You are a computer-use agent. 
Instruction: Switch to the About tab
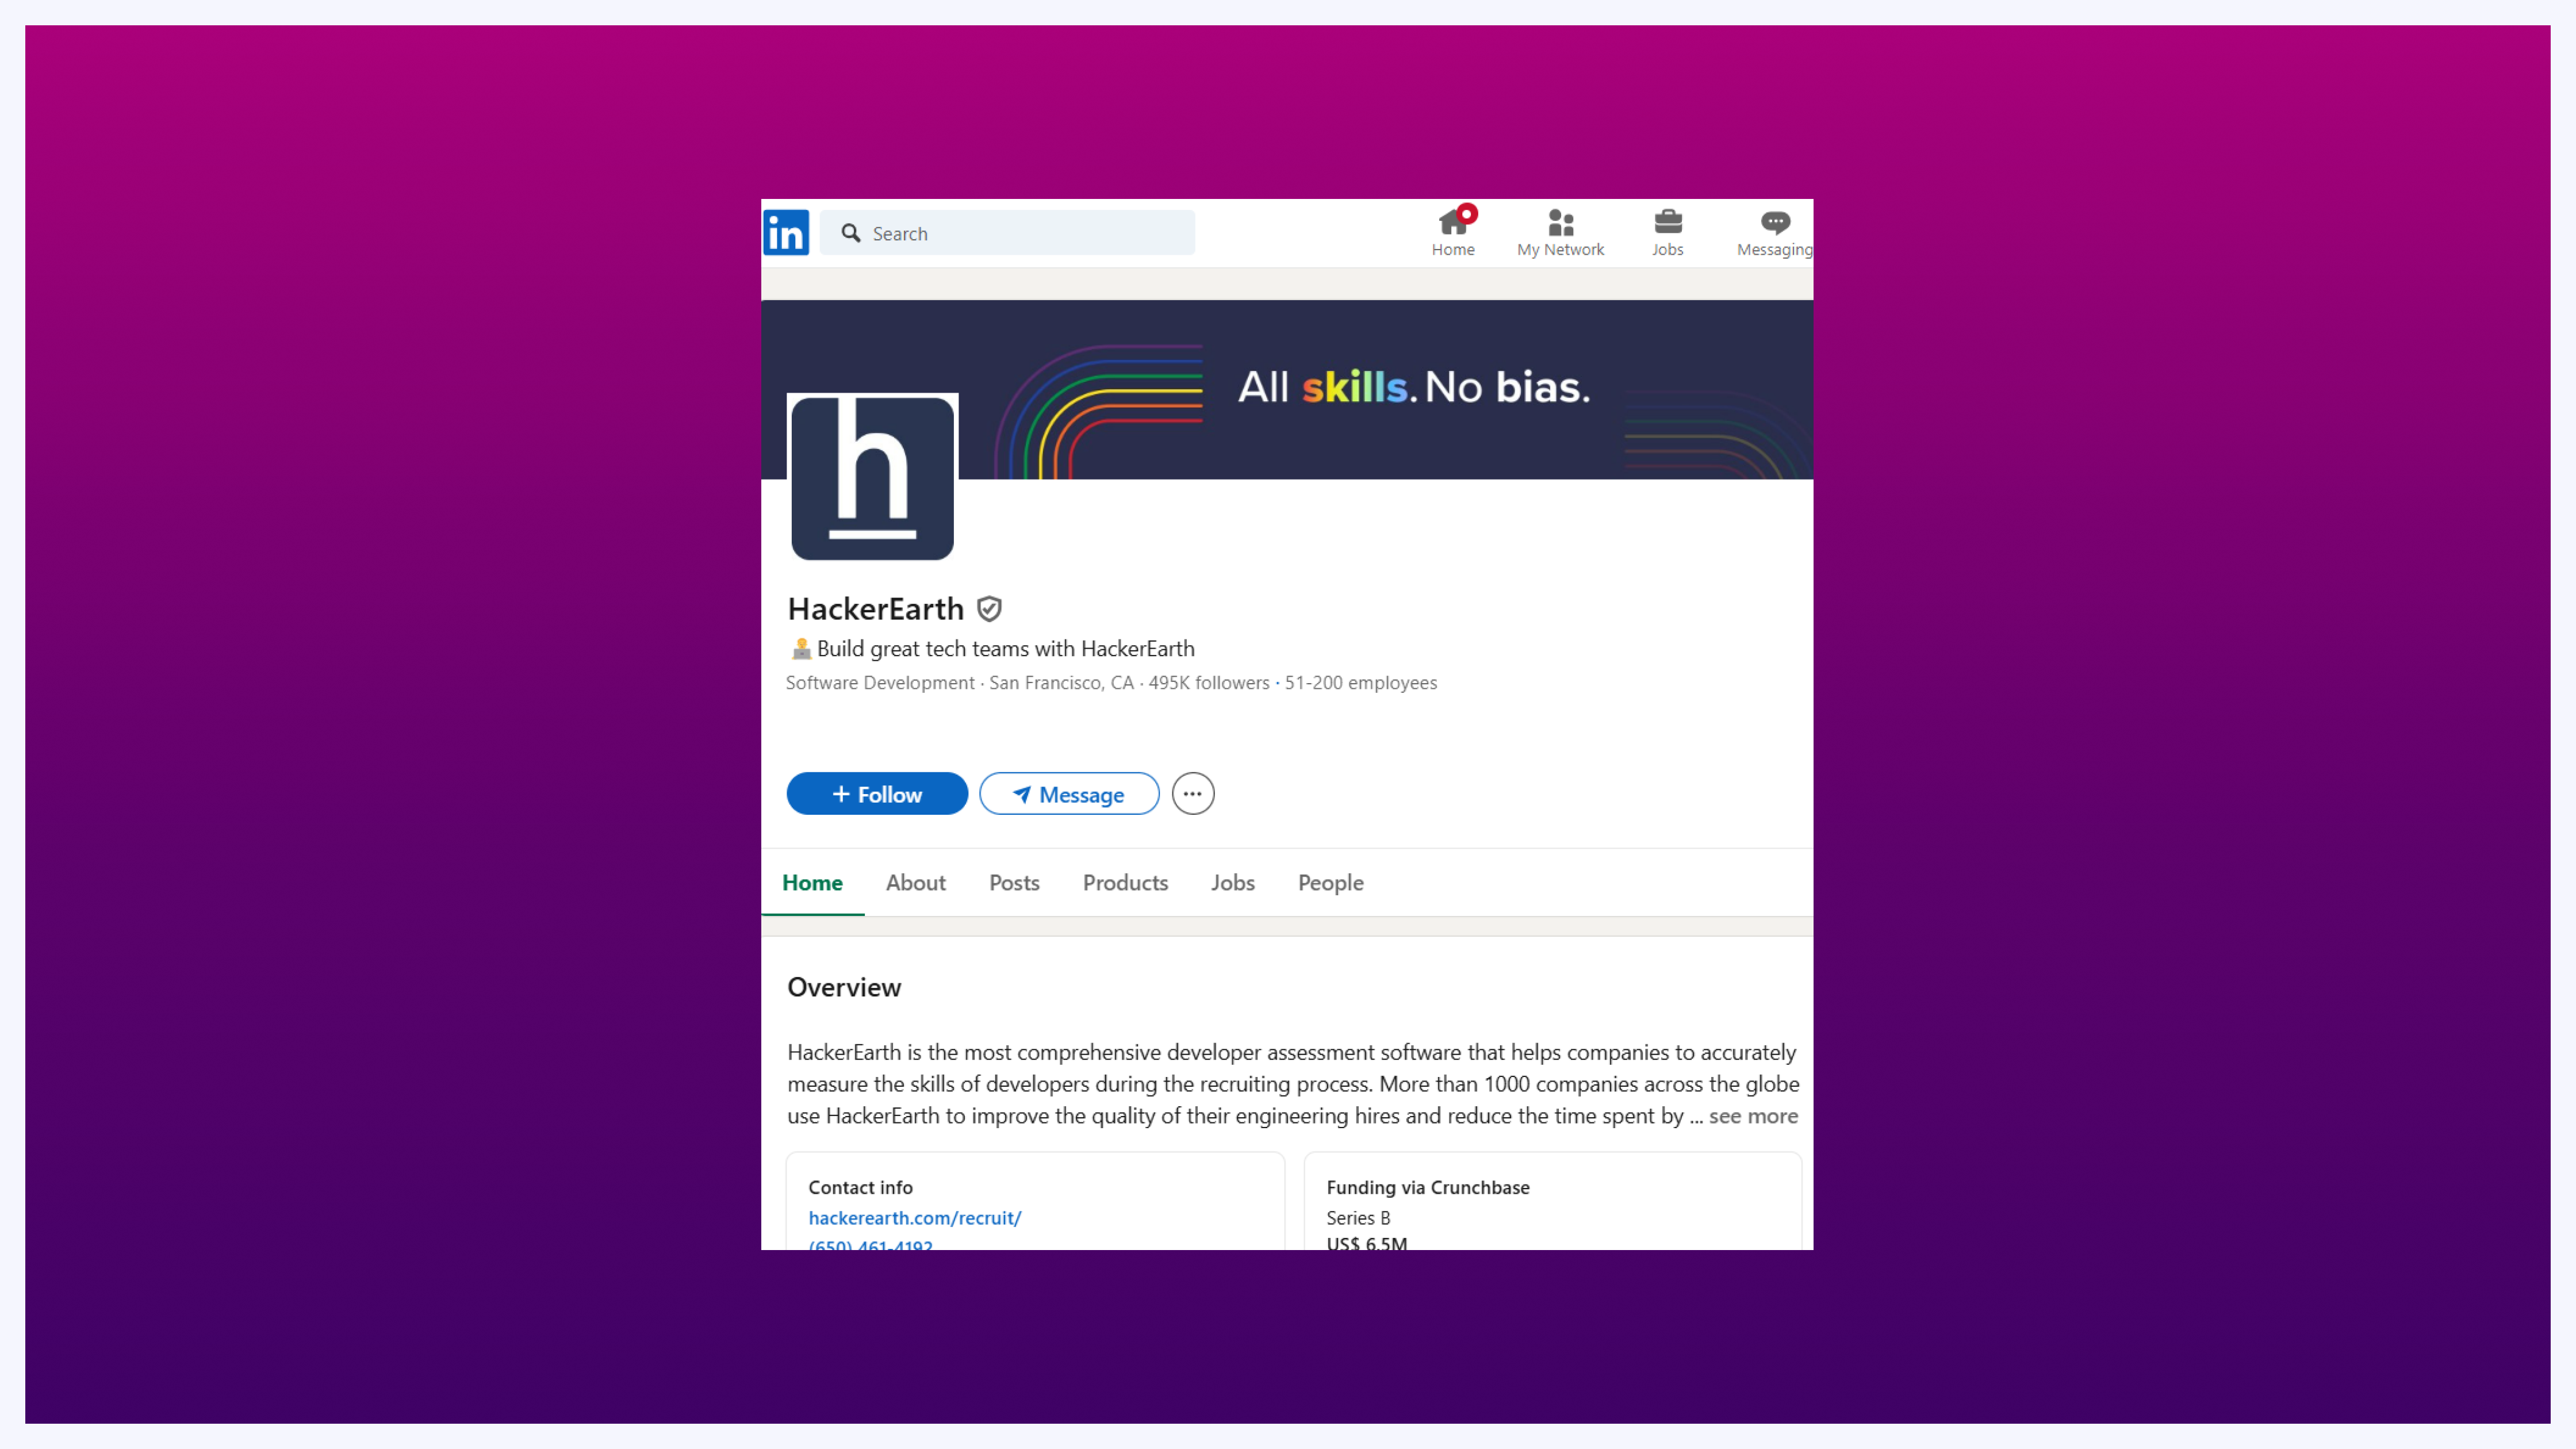click(x=915, y=883)
